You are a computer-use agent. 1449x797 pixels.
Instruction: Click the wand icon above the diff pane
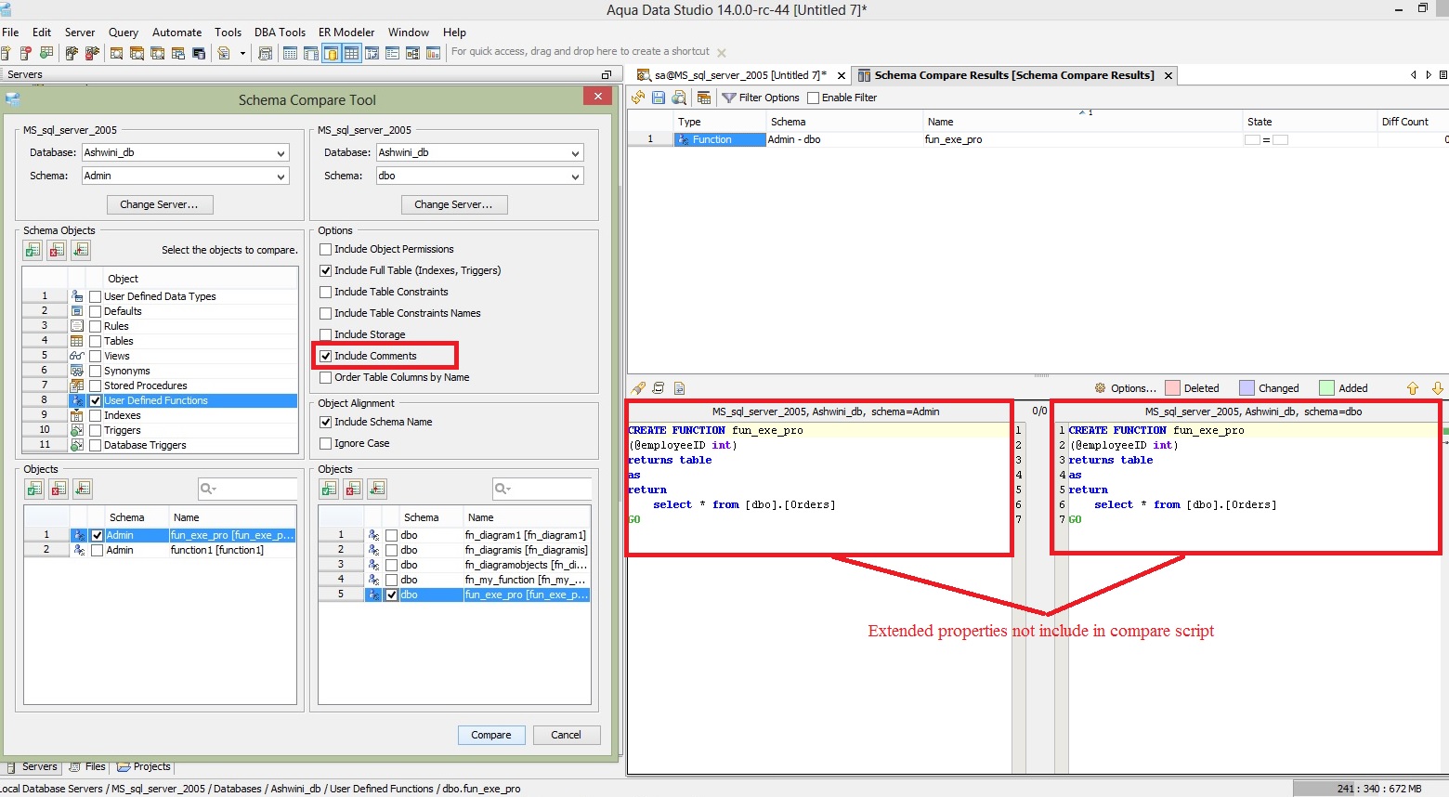(638, 388)
